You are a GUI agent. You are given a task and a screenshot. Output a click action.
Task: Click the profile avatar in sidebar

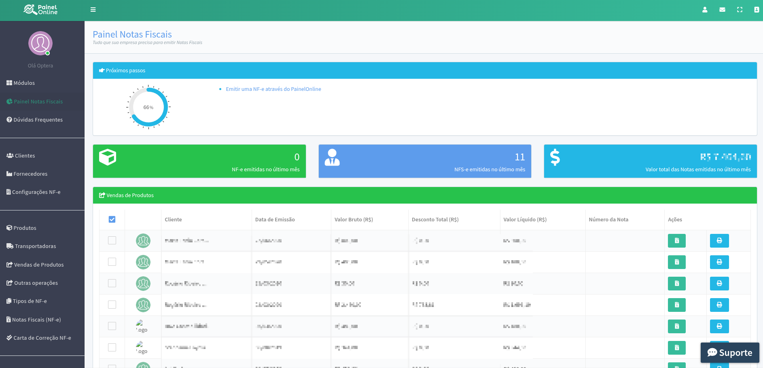pyautogui.click(x=40, y=43)
